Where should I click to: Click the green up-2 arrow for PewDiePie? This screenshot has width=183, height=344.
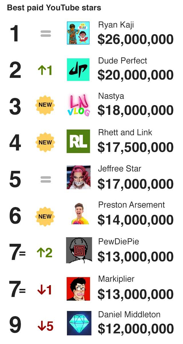[x=45, y=253]
